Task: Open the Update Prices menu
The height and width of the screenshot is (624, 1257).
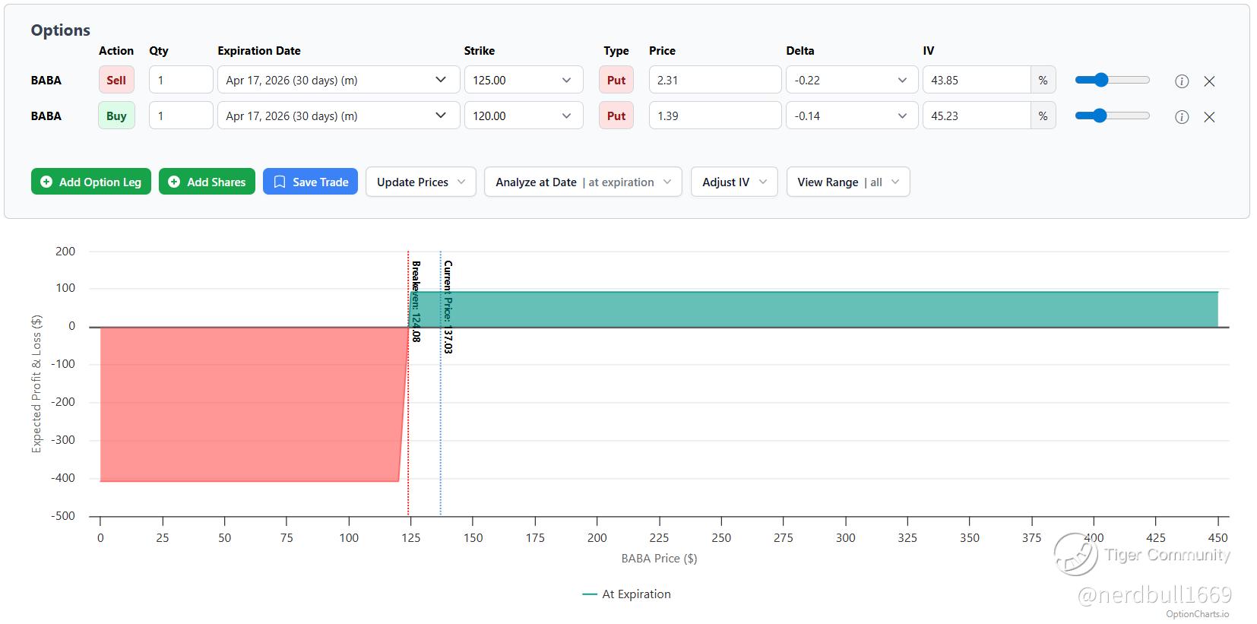Action: tap(420, 182)
